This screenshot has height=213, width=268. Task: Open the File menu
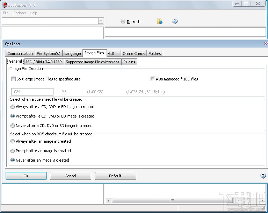pos(6,13)
